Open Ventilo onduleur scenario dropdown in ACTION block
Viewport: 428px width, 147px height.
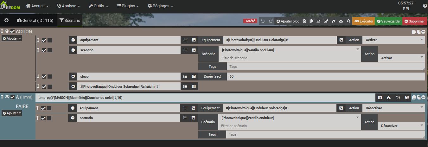click(x=290, y=50)
